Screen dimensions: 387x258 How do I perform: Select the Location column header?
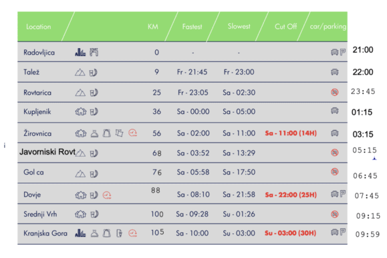[x=39, y=27]
